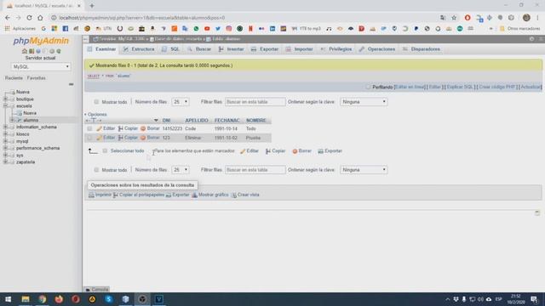
Task: Check the bottom Mostrar todo checkbox
Action: click(x=96, y=170)
